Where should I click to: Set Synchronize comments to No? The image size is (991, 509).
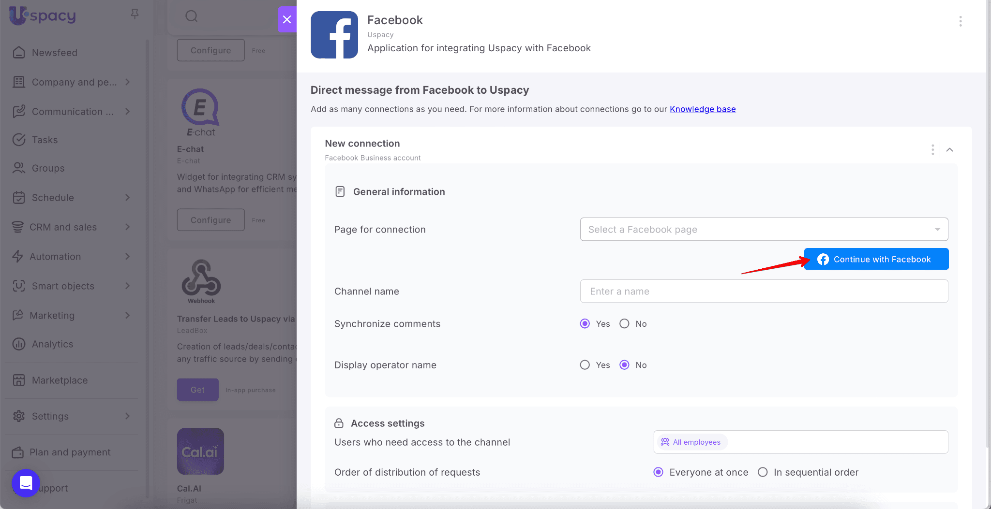point(625,324)
